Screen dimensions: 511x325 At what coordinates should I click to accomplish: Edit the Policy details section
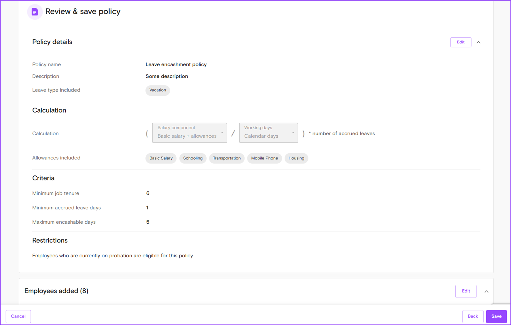click(461, 42)
